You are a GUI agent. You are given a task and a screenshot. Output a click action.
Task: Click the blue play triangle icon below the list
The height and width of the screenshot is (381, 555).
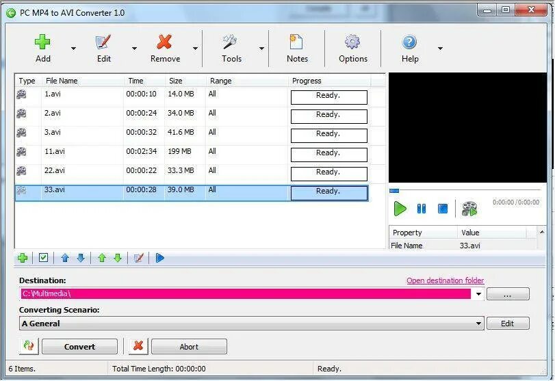[x=160, y=258]
